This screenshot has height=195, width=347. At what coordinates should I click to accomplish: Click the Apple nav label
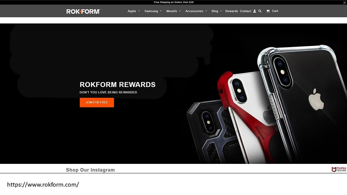pyautogui.click(x=132, y=11)
